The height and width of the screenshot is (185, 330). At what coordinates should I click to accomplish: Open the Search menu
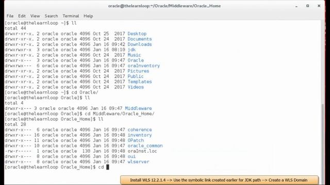[x=51, y=16]
